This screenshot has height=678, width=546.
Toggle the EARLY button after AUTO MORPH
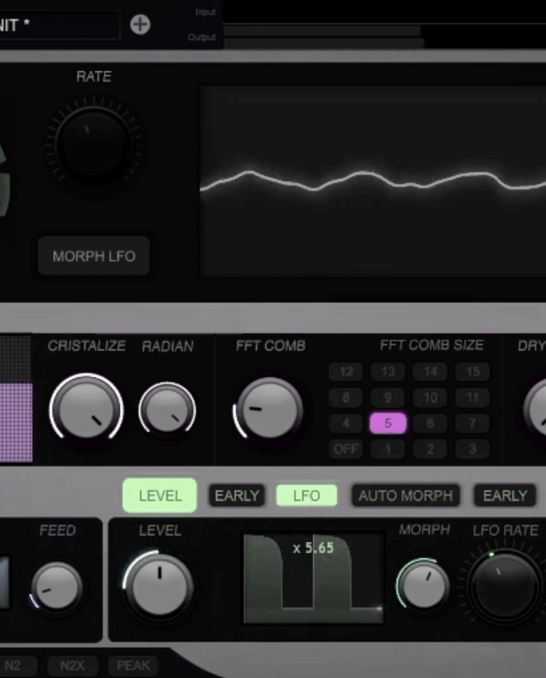(505, 495)
